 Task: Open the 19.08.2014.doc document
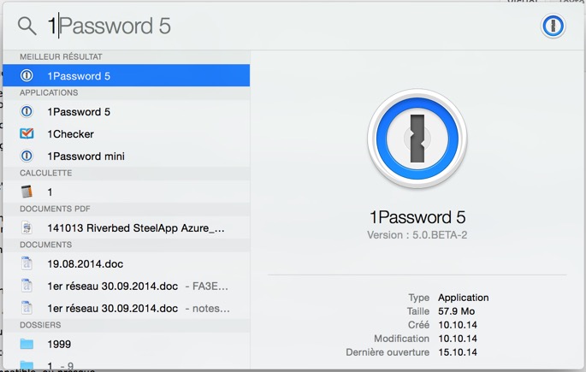point(127,263)
